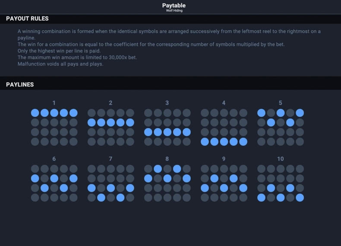Image resolution: width=341 pixels, height=246 pixels.
Task: Click the number 10 payline label
Action: point(280,159)
